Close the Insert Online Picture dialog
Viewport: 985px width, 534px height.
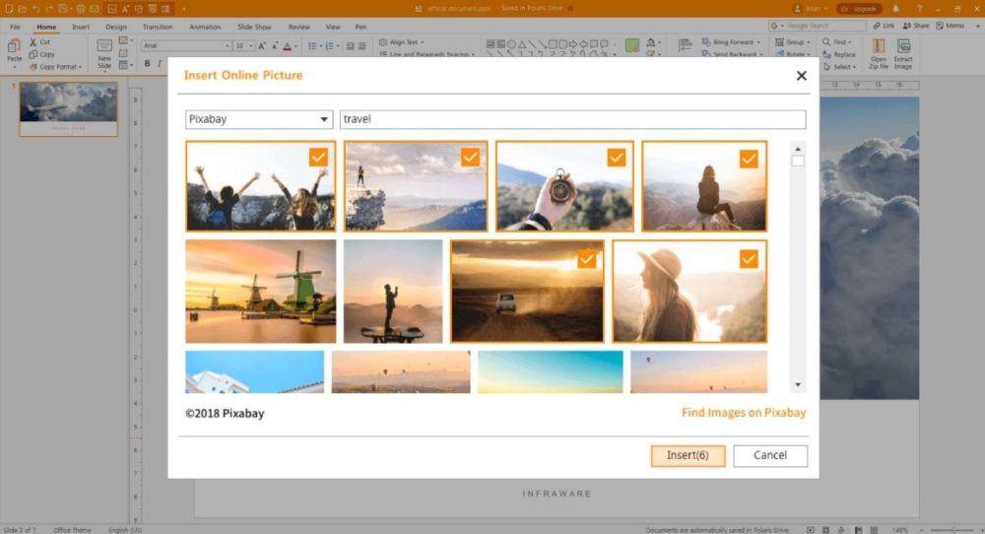[x=801, y=76]
